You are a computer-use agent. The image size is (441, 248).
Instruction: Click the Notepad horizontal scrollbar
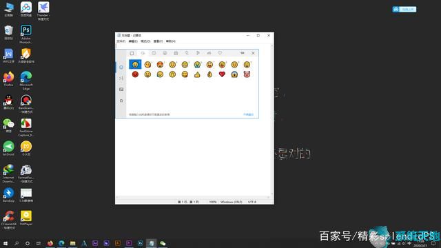pos(193,198)
